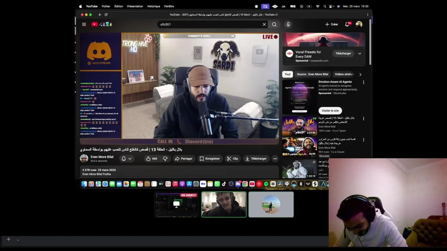Play the 2:23:50 recommended video thumbnail
Image resolution: width=447 pixels, height=251 pixels.
(x=299, y=125)
